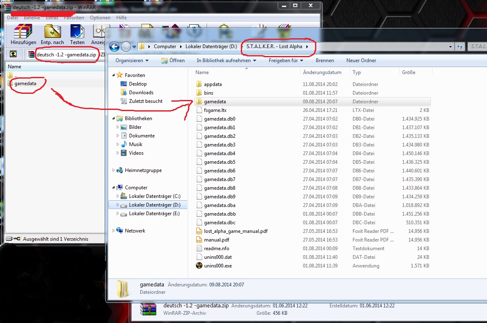Sort by Größe column header
Image resolution: width=487 pixels, height=323 pixels.
pyautogui.click(x=415, y=72)
